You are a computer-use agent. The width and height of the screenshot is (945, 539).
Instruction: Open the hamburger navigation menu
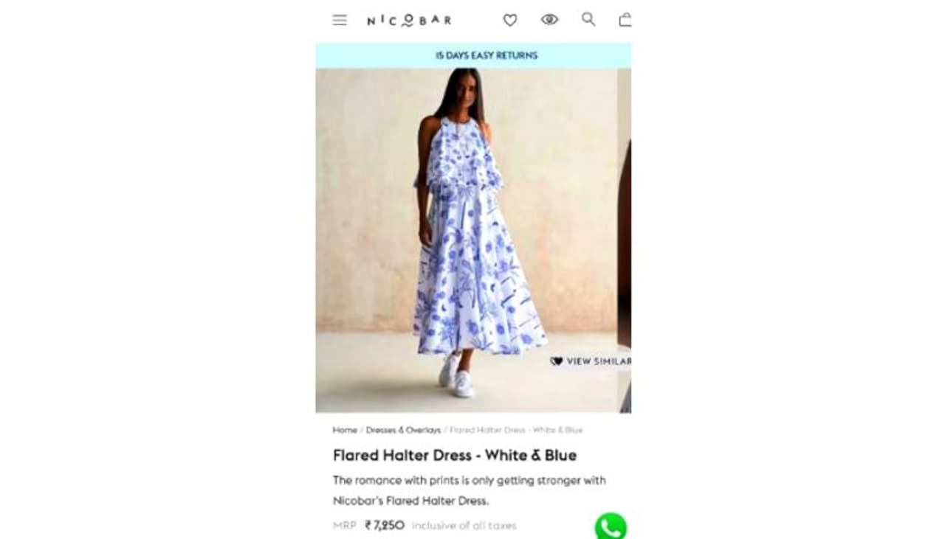tap(340, 20)
